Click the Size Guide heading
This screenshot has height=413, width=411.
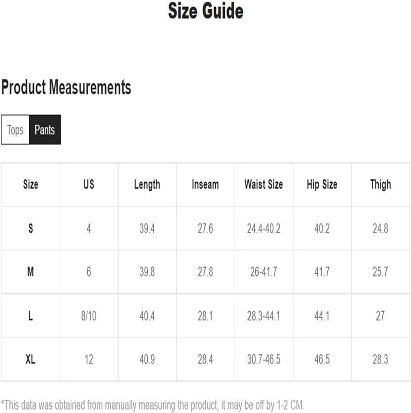[x=205, y=11]
